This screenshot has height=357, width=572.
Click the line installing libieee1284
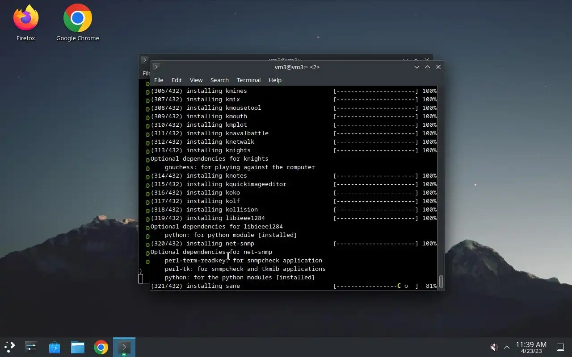coord(294,218)
